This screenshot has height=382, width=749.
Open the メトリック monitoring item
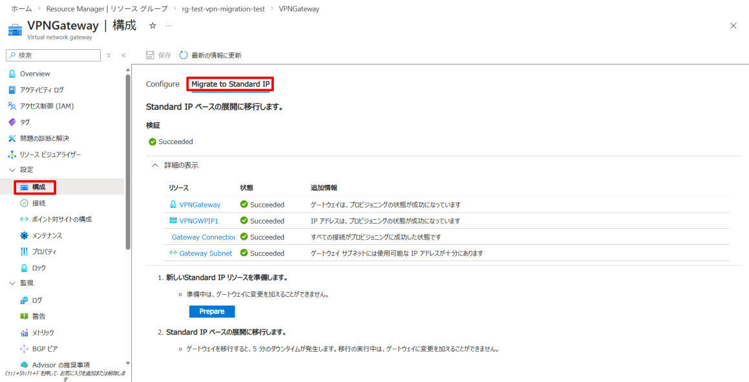coord(43,332)
